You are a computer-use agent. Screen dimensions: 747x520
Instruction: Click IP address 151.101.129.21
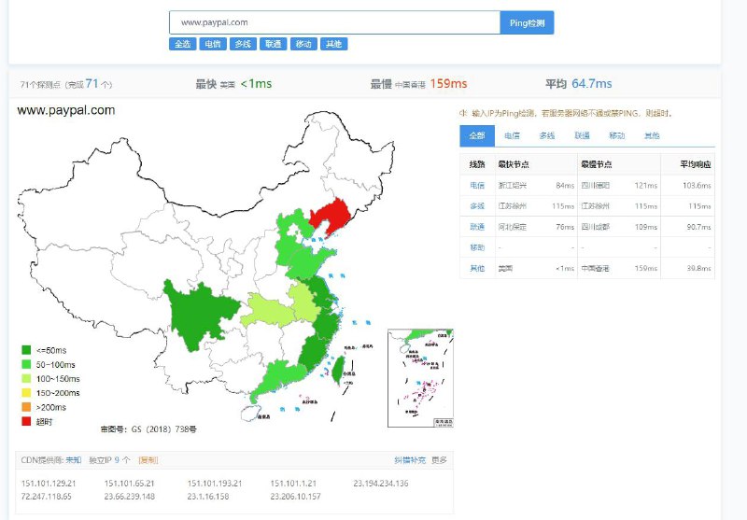tap(49, 484)
